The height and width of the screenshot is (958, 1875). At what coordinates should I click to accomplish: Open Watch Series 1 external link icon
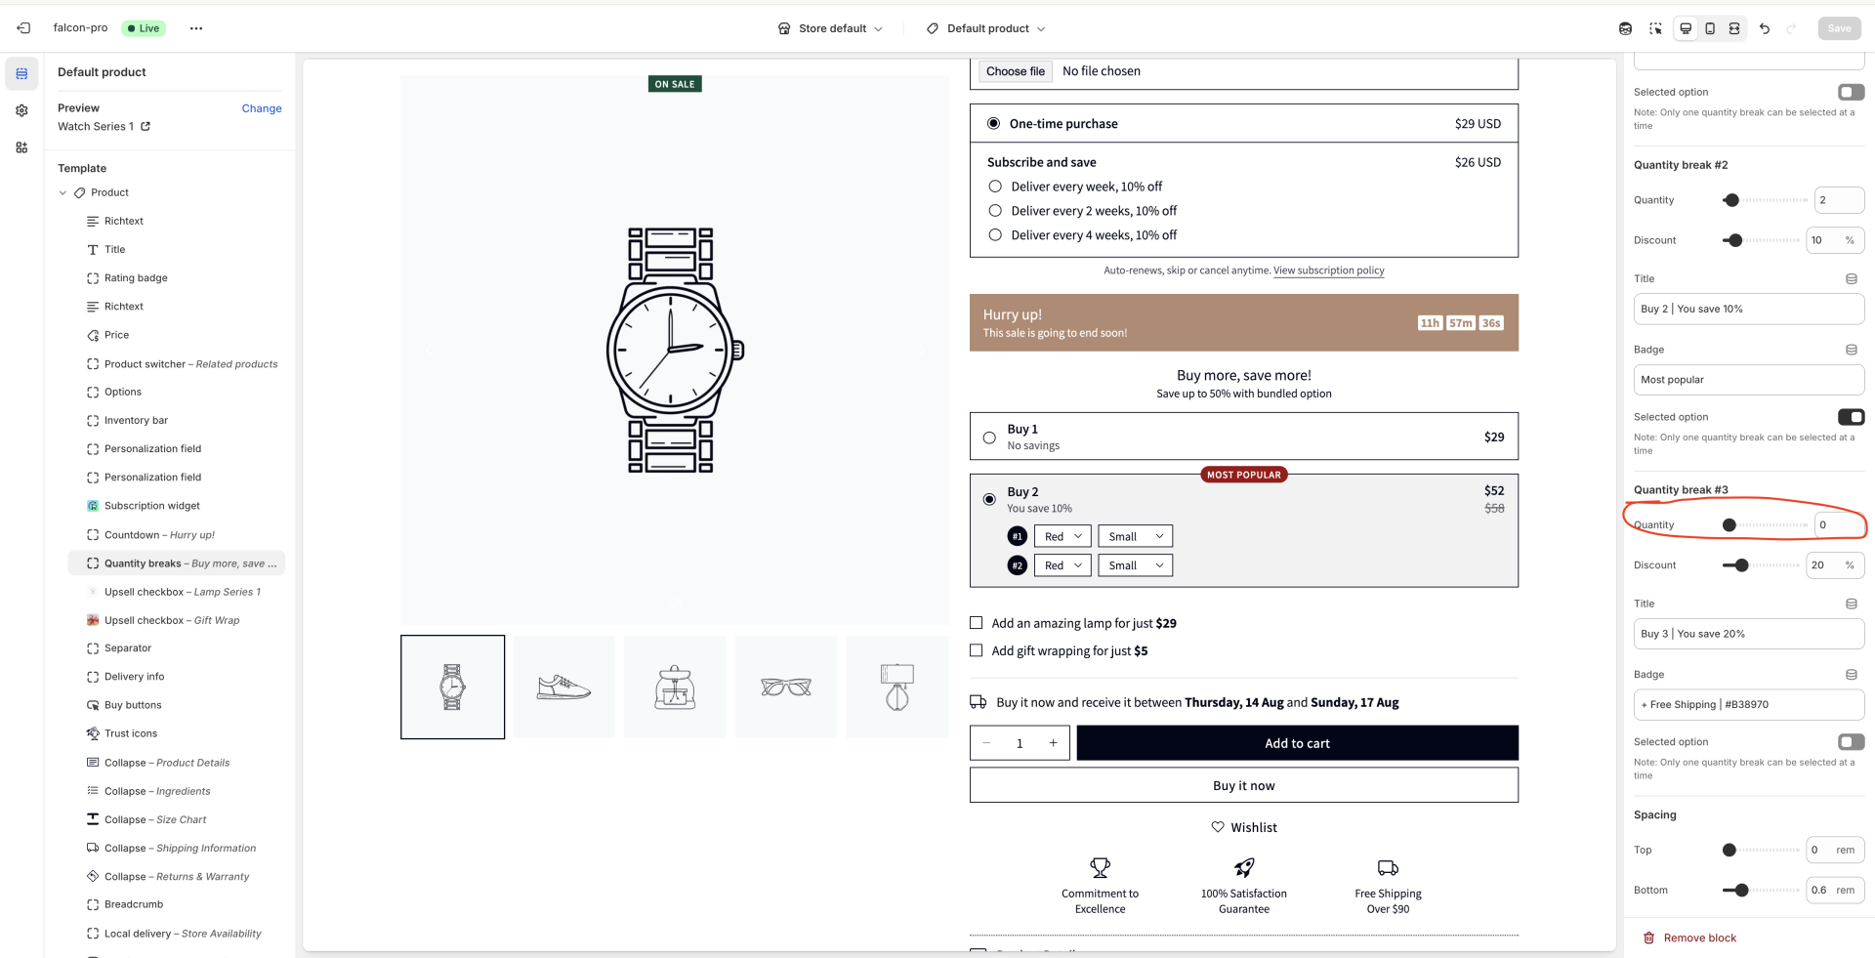(x=146, y=126)
